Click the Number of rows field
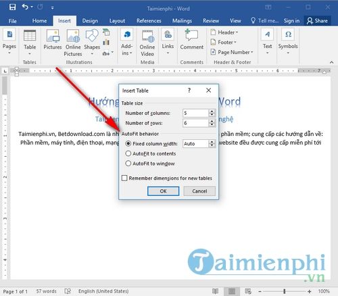Viewport: 338px width, 296px height. [195, 123]
